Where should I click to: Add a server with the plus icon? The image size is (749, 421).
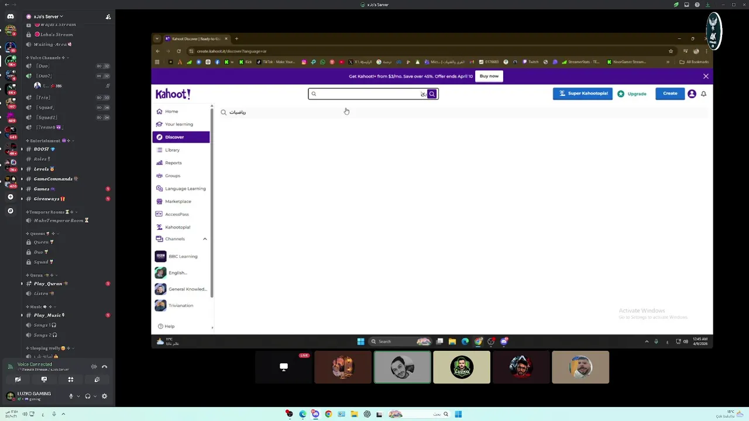(10, 197)
